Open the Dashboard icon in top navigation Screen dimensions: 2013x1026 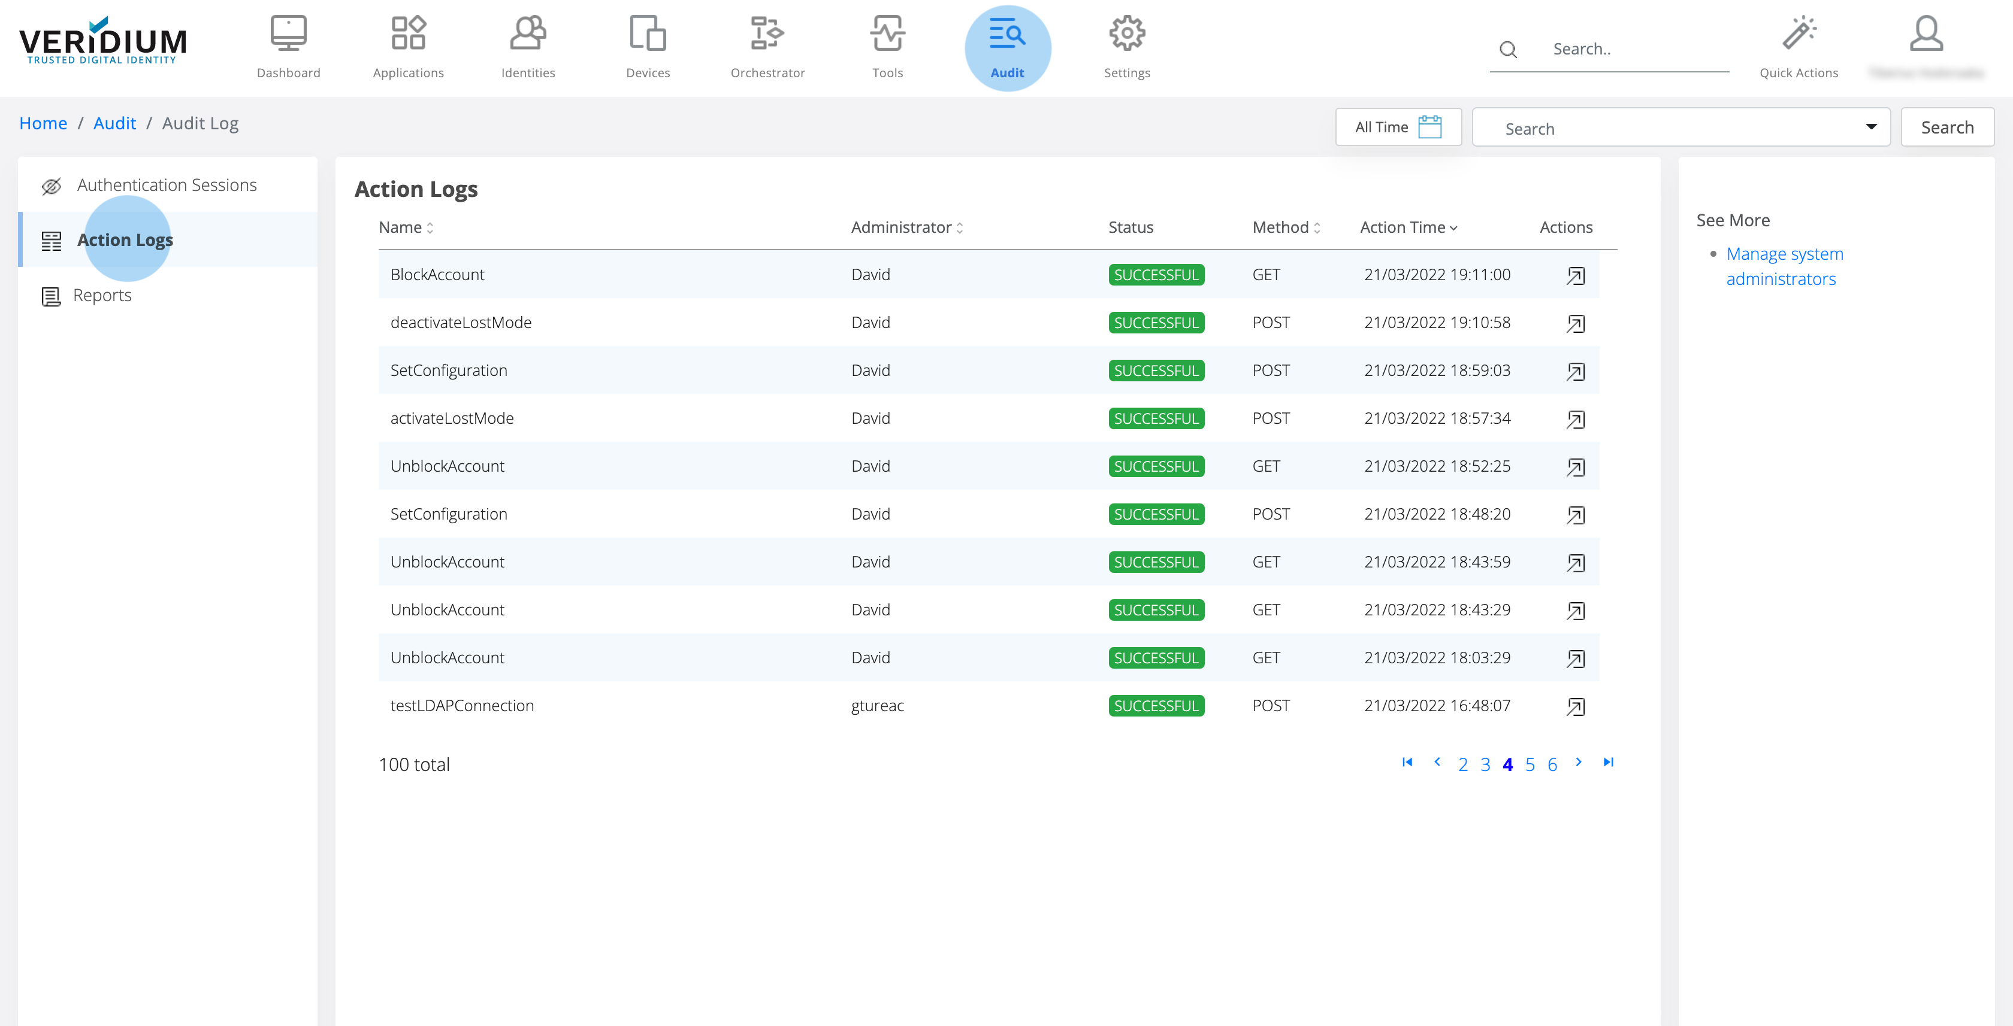(288, 34)
